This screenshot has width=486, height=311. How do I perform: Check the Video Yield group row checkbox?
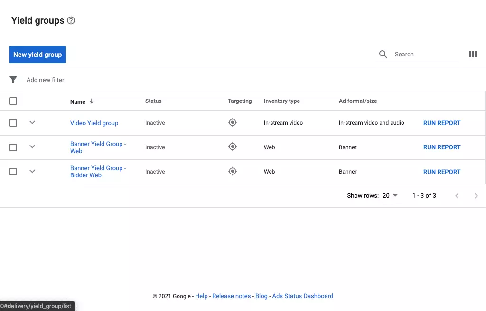[13, 123]
